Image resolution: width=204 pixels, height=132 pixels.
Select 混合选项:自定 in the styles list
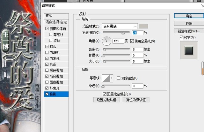click(x=57, y=22)
